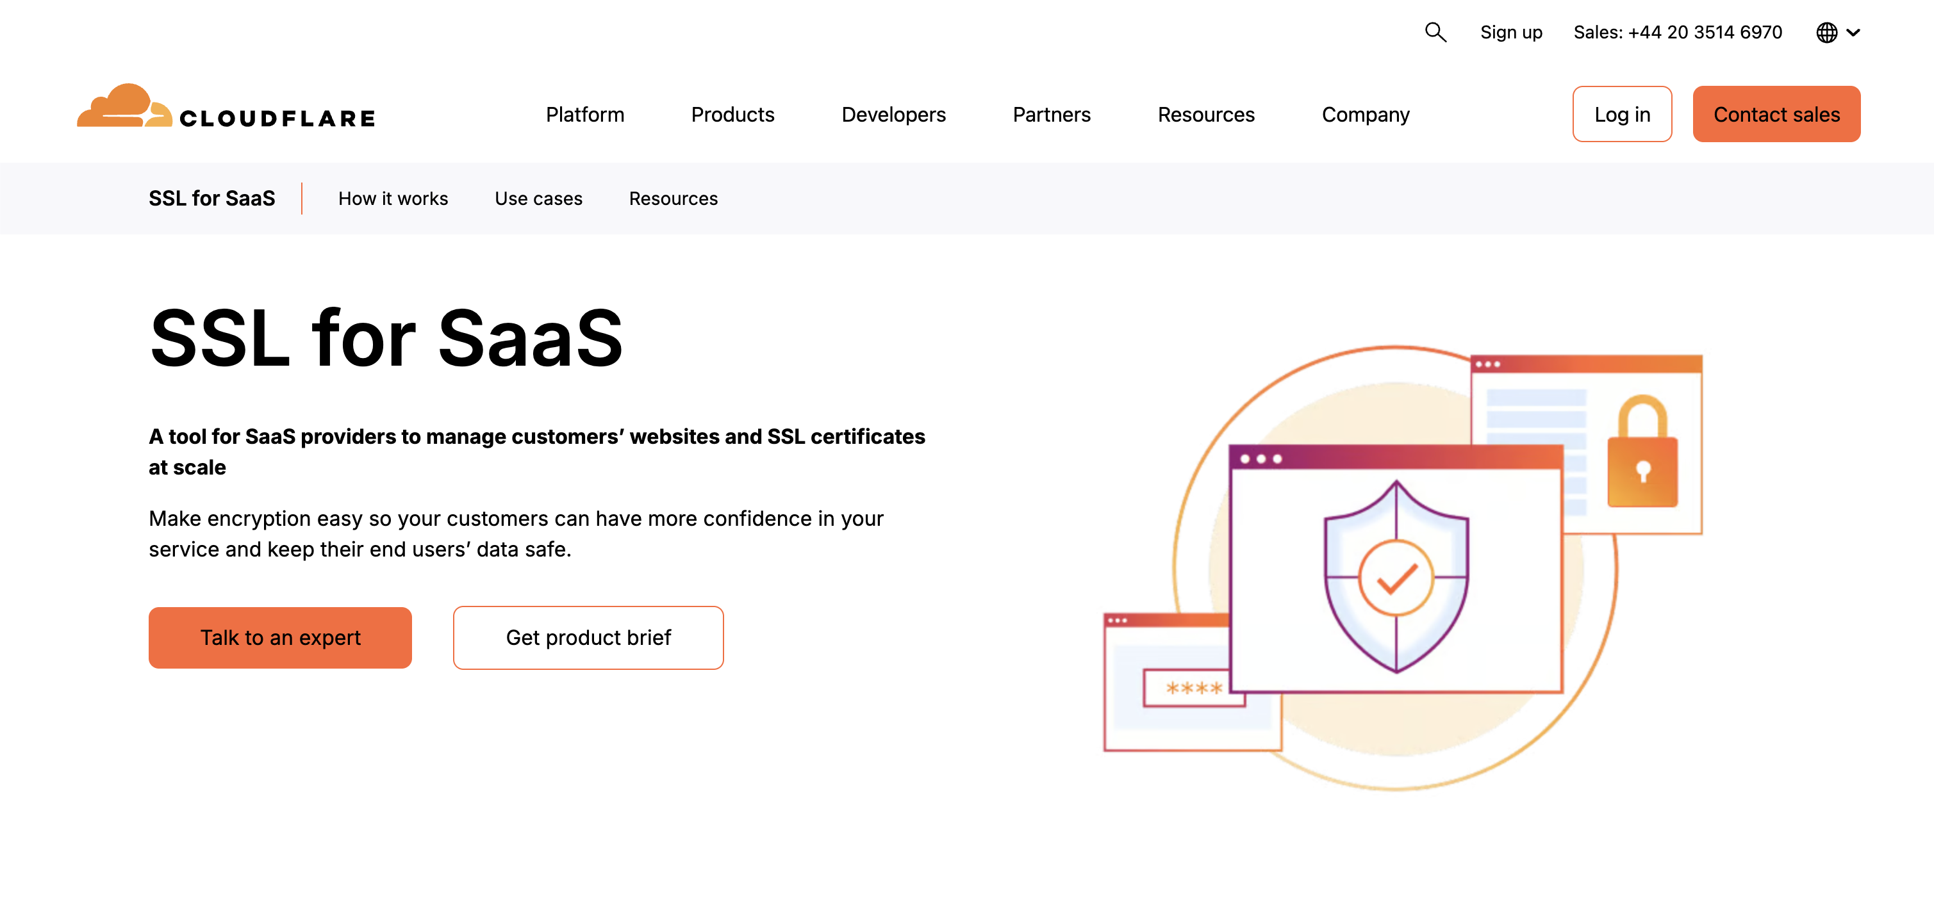
Task: Click the globe language icon
Action: (1826, 32)
